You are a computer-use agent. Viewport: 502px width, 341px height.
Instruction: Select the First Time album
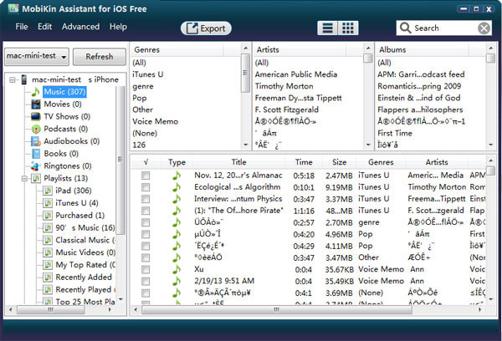pyautogui.click(x=395, y=134)
